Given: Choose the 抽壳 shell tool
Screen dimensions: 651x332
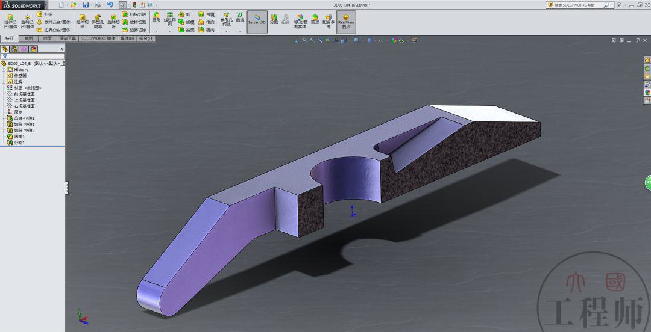Looking at the screenshot, I should point(186,30).
